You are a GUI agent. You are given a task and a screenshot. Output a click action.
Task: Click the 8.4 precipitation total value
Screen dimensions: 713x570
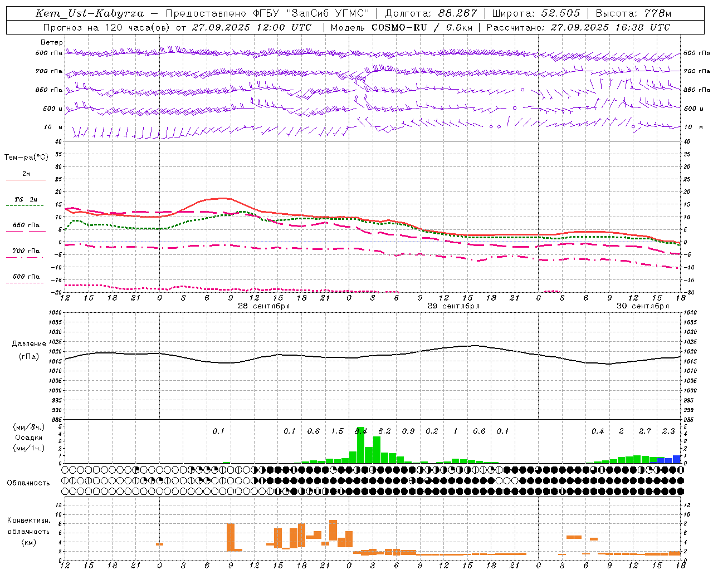pos(361,431)
